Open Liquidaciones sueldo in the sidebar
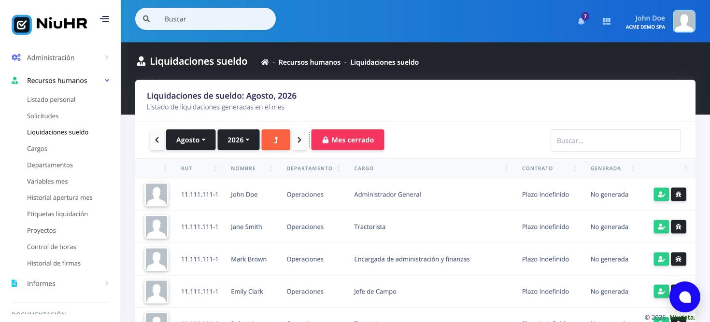Viewport: 710px width, 322px height. pyautogui.click(x=57, y=132)
